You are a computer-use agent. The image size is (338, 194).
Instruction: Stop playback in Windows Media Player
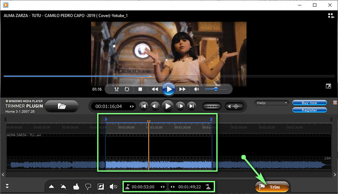pyautogui.click(x=140, y=89)
